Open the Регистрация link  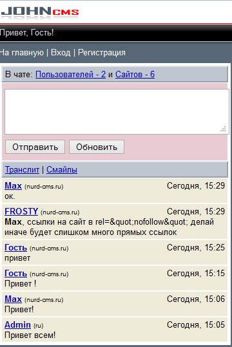102,53
